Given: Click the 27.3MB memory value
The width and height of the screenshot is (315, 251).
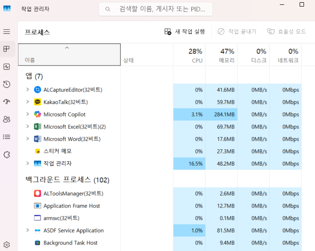Looking at the screenshot, I should [226, 151].
